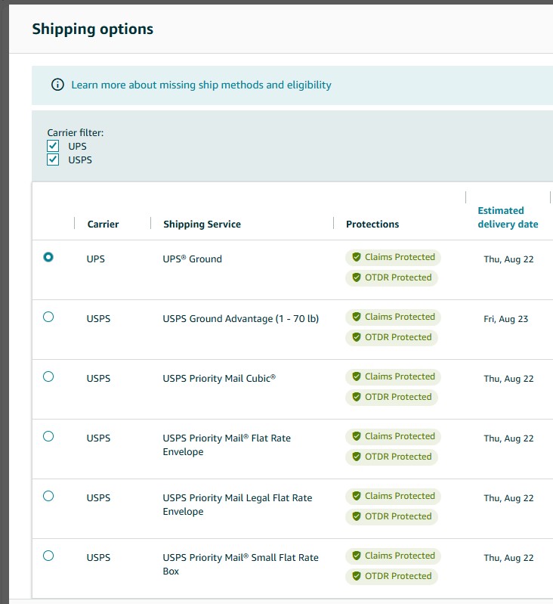Uncheck the USPS carrier filter checkbox
553x604 pixels.
click(53, 160)
